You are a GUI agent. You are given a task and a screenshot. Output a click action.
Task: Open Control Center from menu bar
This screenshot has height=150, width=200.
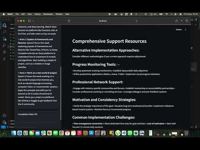(176, 14)
